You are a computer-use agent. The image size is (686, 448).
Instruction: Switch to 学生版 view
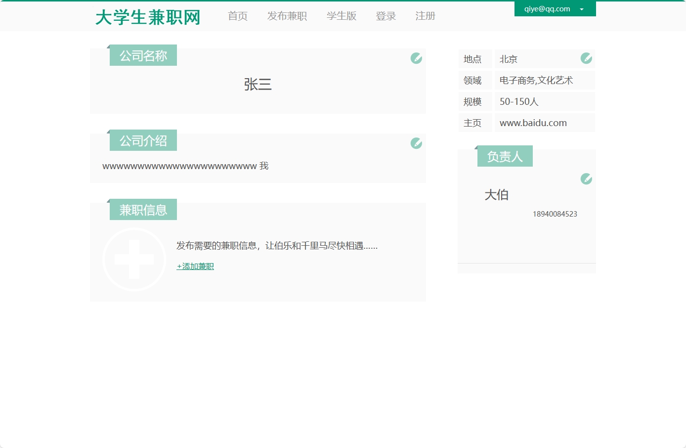pyautogui.click(x=342, y=16)
